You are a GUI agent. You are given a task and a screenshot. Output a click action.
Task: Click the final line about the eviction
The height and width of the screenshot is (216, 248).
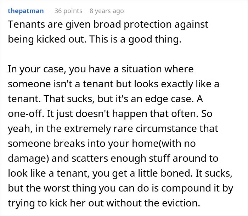[104, 203]
